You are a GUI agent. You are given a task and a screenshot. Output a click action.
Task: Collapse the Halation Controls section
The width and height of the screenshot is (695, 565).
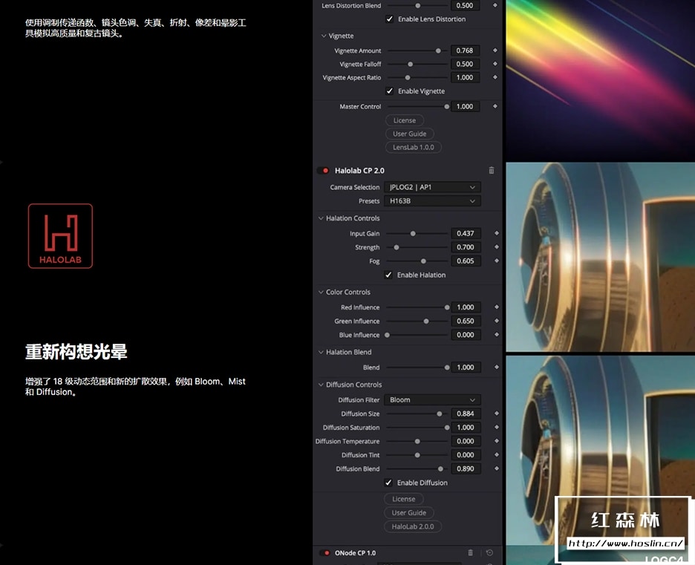click(x=321, y=218)
